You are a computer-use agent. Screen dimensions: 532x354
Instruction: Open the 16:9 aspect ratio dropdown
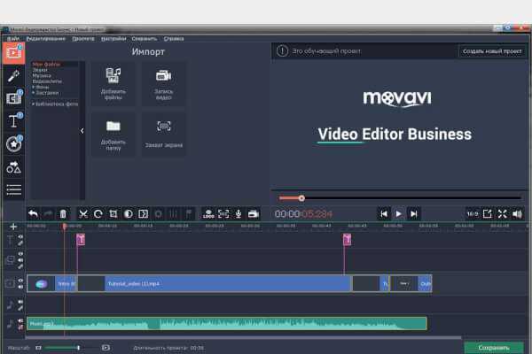(x=473, y=214)
